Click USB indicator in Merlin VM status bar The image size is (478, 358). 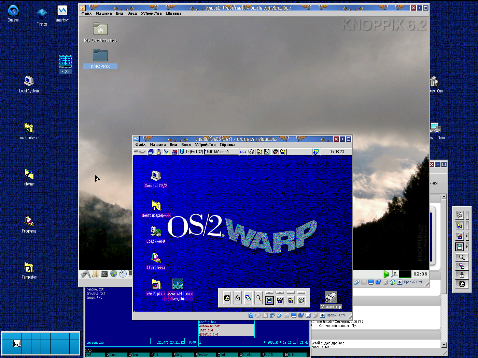click(280, 315)
